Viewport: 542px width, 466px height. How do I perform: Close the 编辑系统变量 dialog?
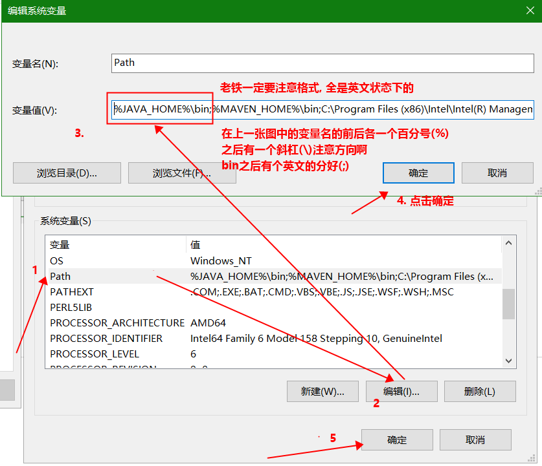click(x=530, y=10)
